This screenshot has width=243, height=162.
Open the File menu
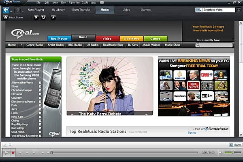38,3
